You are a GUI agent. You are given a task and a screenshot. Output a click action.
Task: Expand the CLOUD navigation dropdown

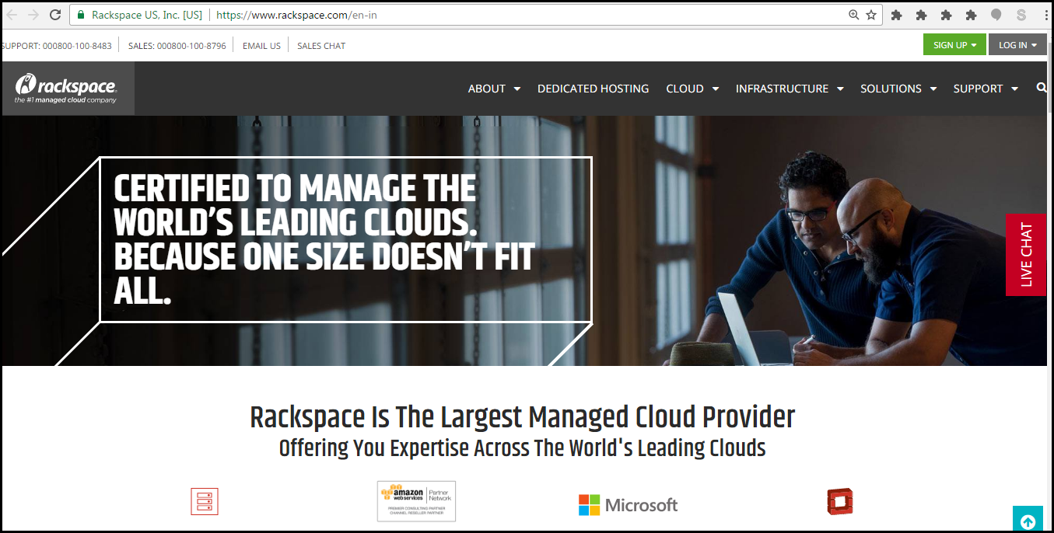691,88
